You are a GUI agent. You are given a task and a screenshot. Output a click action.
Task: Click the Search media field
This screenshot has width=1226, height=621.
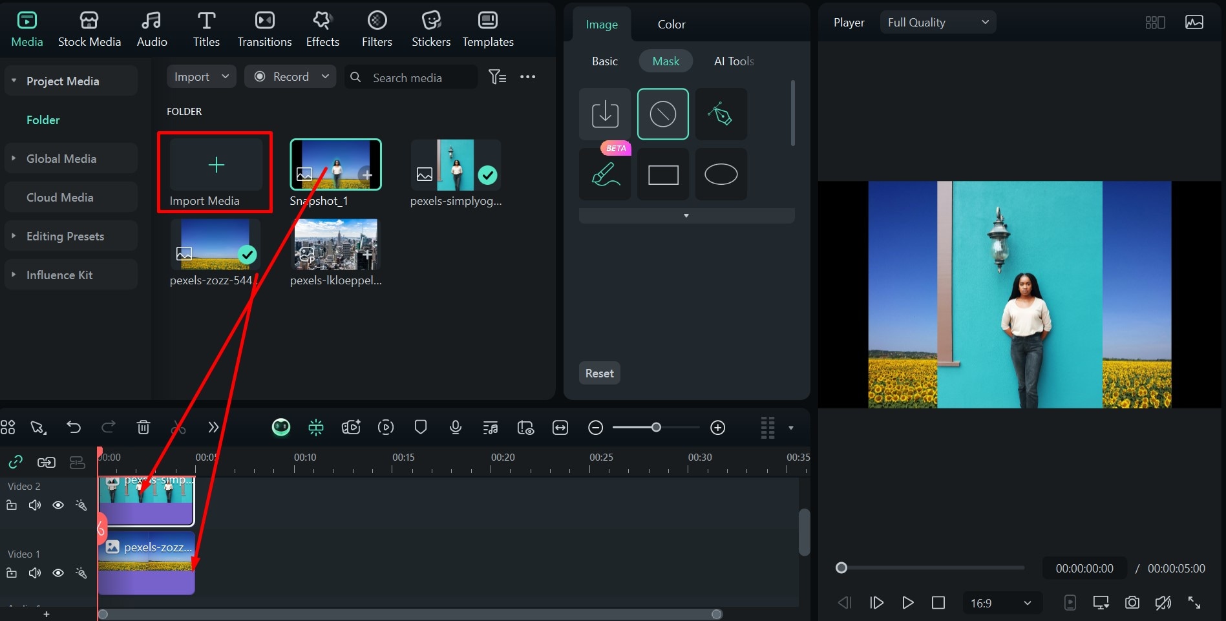(x=410, y=77)
